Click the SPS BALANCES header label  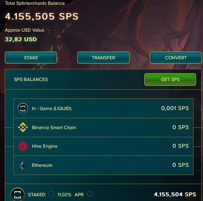tap(31, 79)
